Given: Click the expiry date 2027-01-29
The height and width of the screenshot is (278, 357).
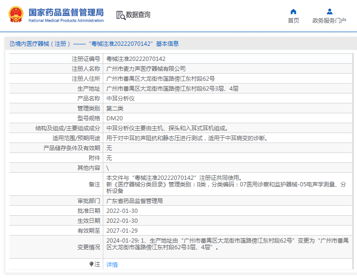Looking at the screenshot, I should click(122, 230).
